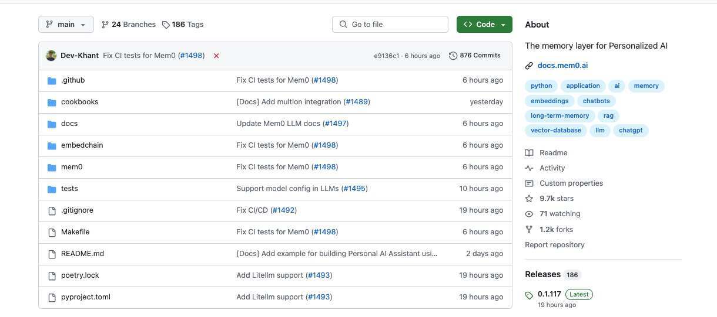
Task: Open the README.md commit message about Personal AI Assistant
Action: pos(337,254)
